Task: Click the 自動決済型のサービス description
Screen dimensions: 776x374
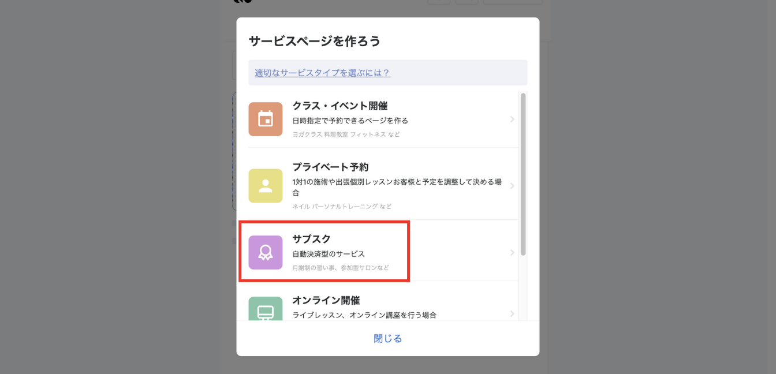Action: [x=329, y=254]
